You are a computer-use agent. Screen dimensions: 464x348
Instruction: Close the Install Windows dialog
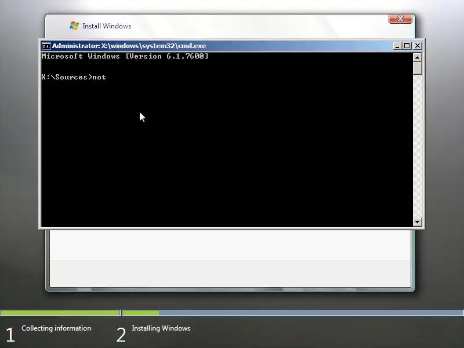[400, 19]
